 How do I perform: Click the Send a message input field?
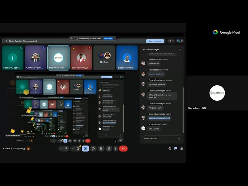coord(160,139)
